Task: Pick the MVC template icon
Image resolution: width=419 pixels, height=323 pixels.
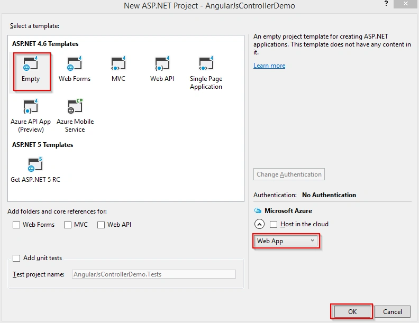Action: pos(118,63)
